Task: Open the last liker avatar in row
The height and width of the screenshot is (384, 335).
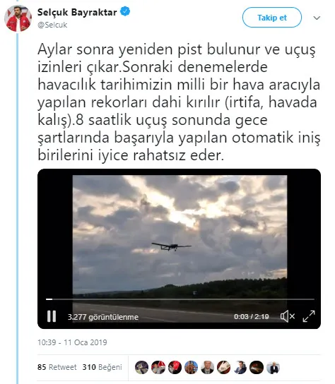Action: (274, 367)
